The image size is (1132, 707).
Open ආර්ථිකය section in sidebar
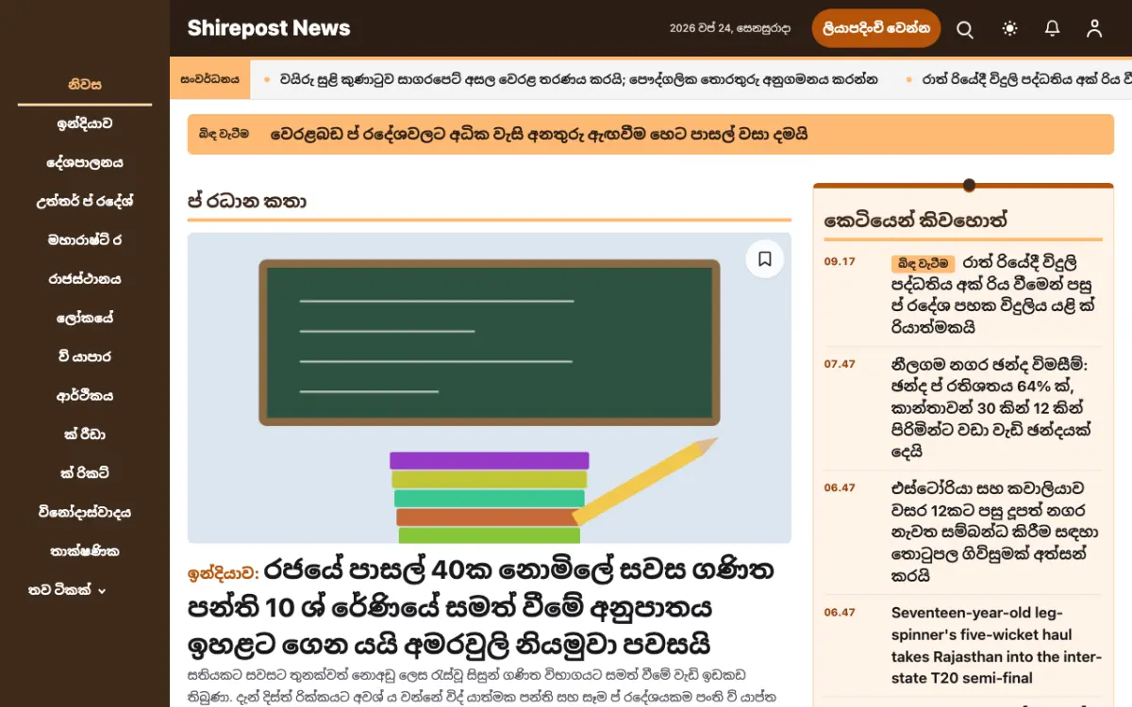pyautogui.click(x=85, y=396)
